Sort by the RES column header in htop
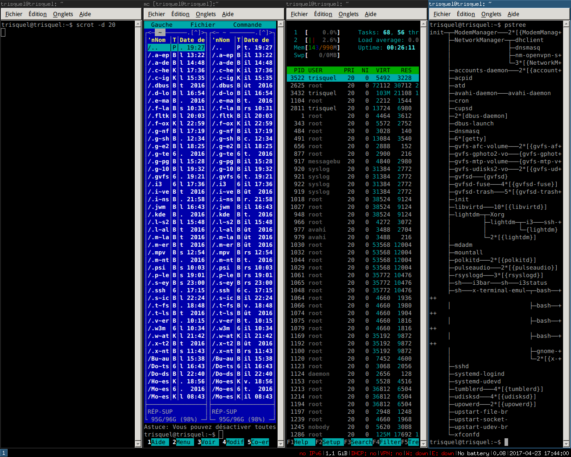 point(406,71)
